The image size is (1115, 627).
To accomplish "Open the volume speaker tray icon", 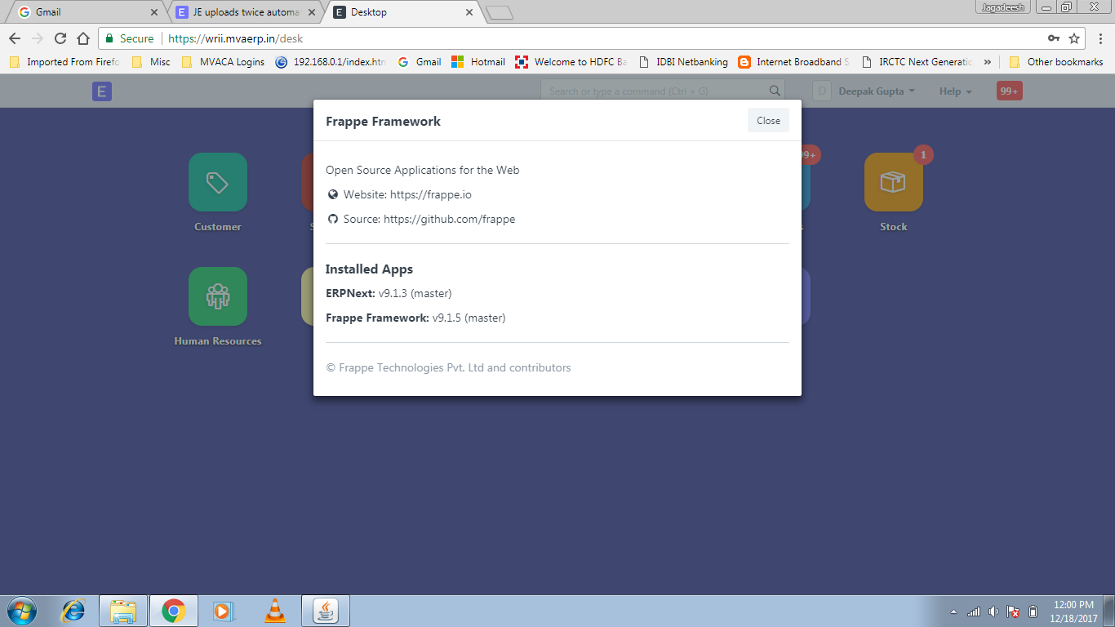I will coord(993,611).
